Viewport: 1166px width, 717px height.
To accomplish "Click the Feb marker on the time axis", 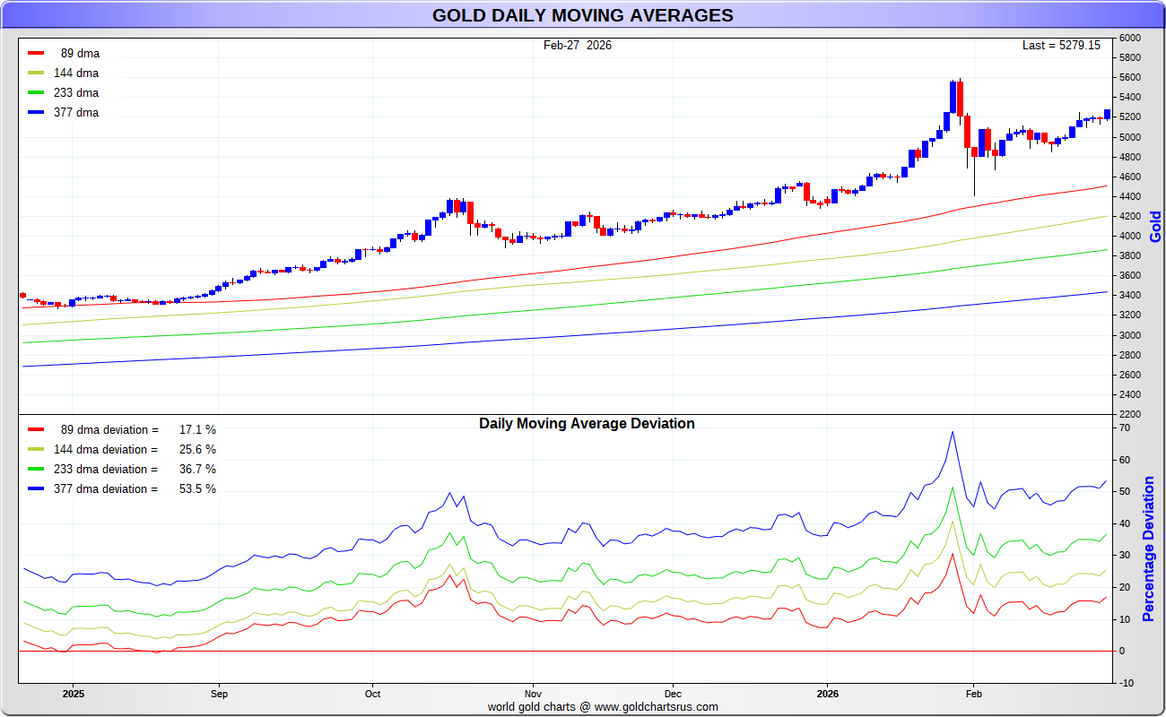I will tap(973, 693).
